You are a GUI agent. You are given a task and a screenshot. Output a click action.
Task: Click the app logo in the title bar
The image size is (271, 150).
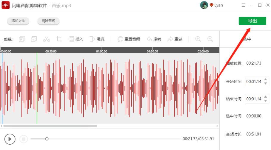[x=6, y=5]
